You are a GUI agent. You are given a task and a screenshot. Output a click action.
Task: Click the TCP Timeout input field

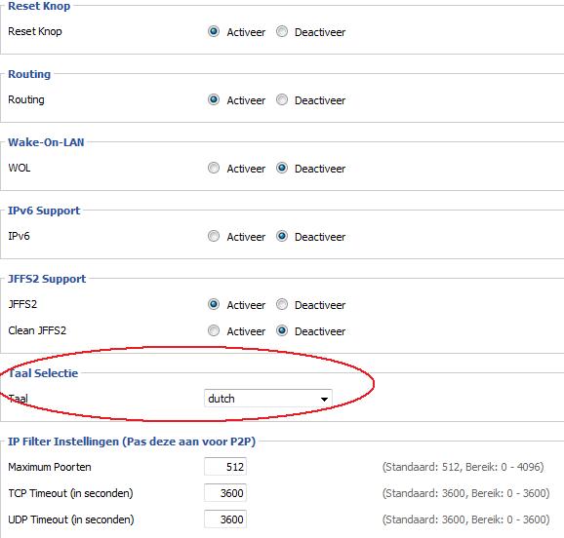(225, 493)
